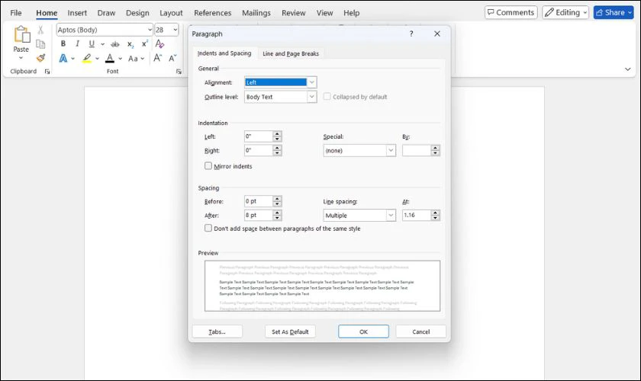Open the Alignment dropdown
641x381 pixels.
(x=281, y=82)
